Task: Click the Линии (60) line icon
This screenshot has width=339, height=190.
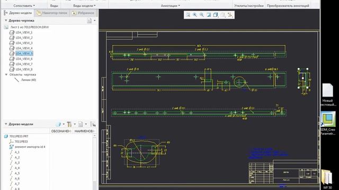Action: tap(16, 80)
